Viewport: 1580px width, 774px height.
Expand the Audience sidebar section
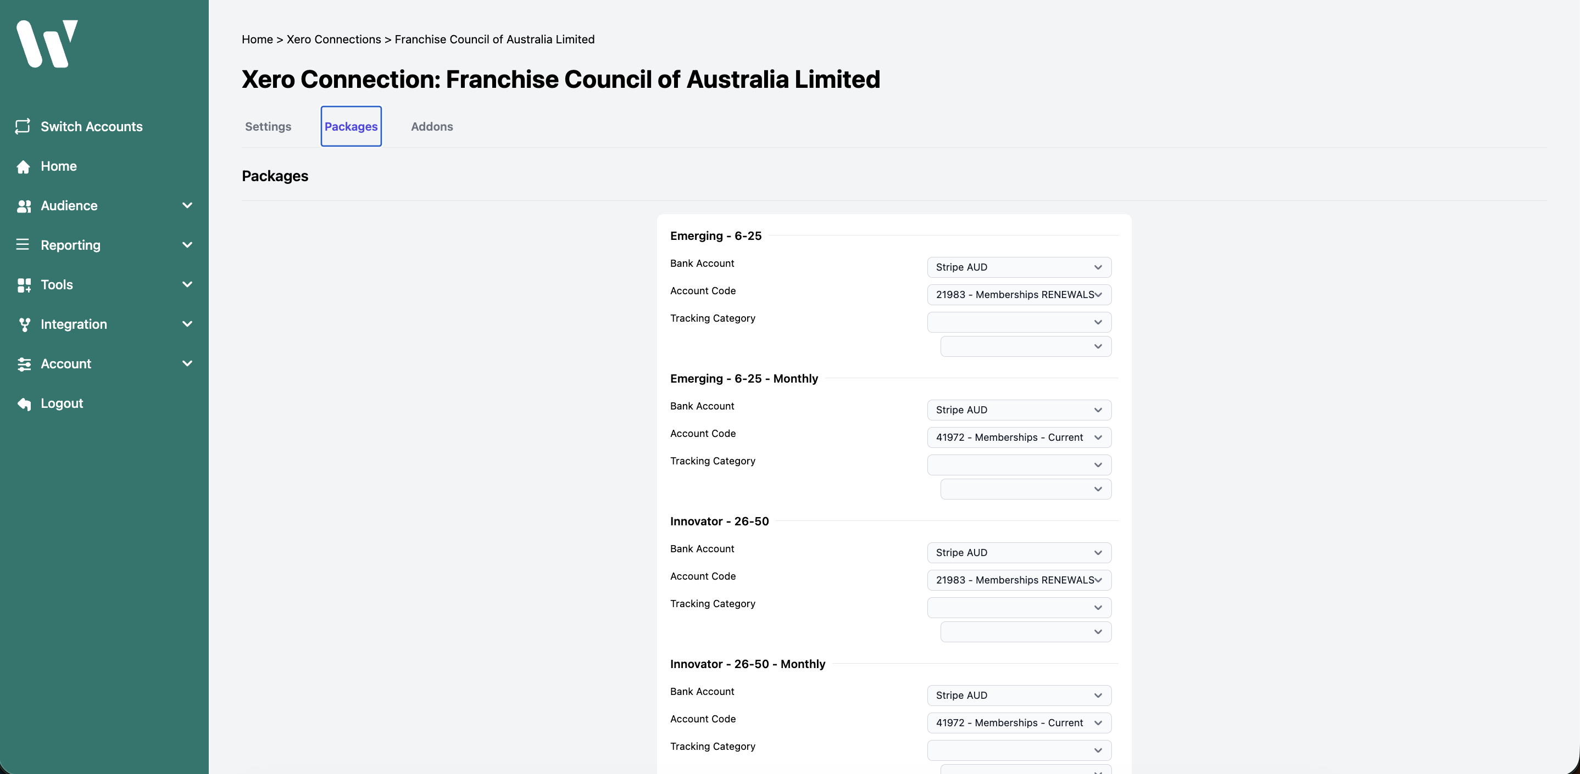(x=188, y=205)
